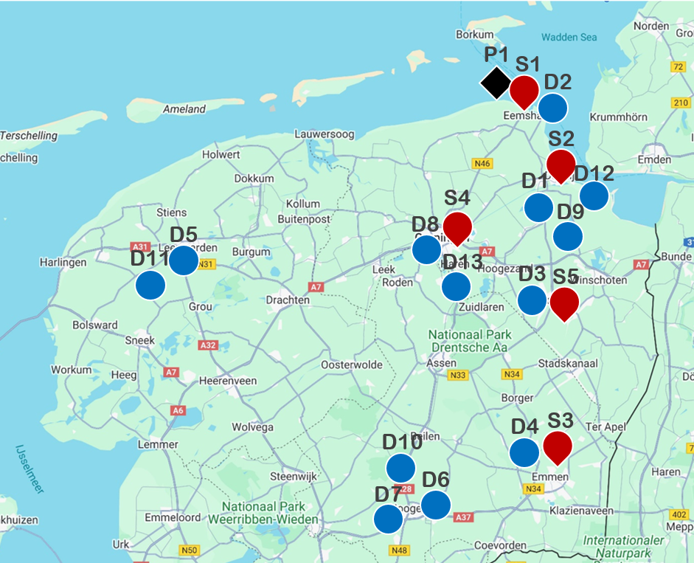Click the Terschelling island label
The height and width of the screenshot is (563, 694).
click(x=29, y=136)
